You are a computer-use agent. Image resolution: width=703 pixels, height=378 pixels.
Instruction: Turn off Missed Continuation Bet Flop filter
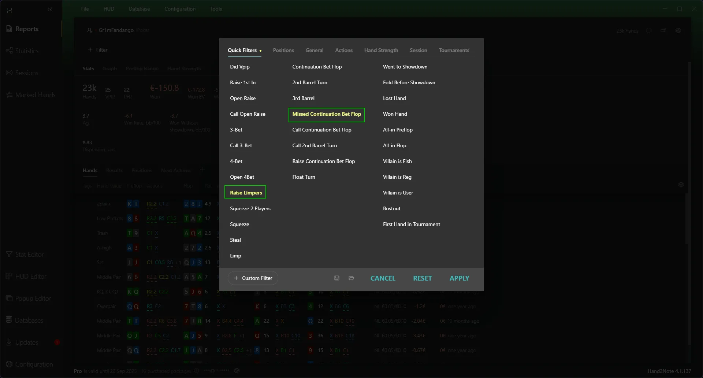point(326,114)
